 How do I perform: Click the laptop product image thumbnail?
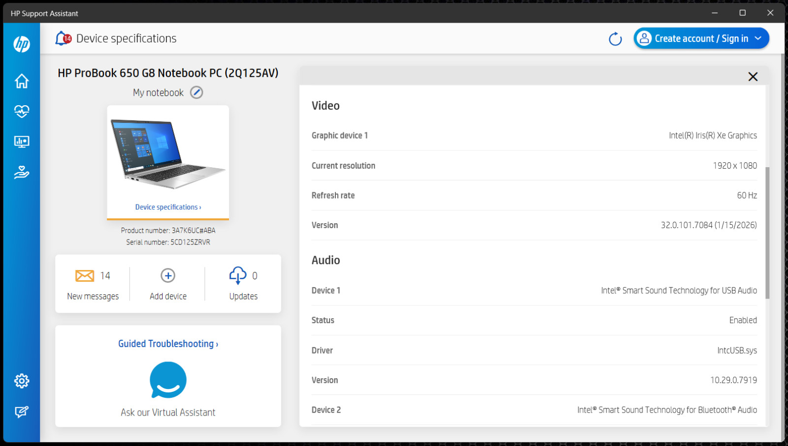click(x=168, y=154)
